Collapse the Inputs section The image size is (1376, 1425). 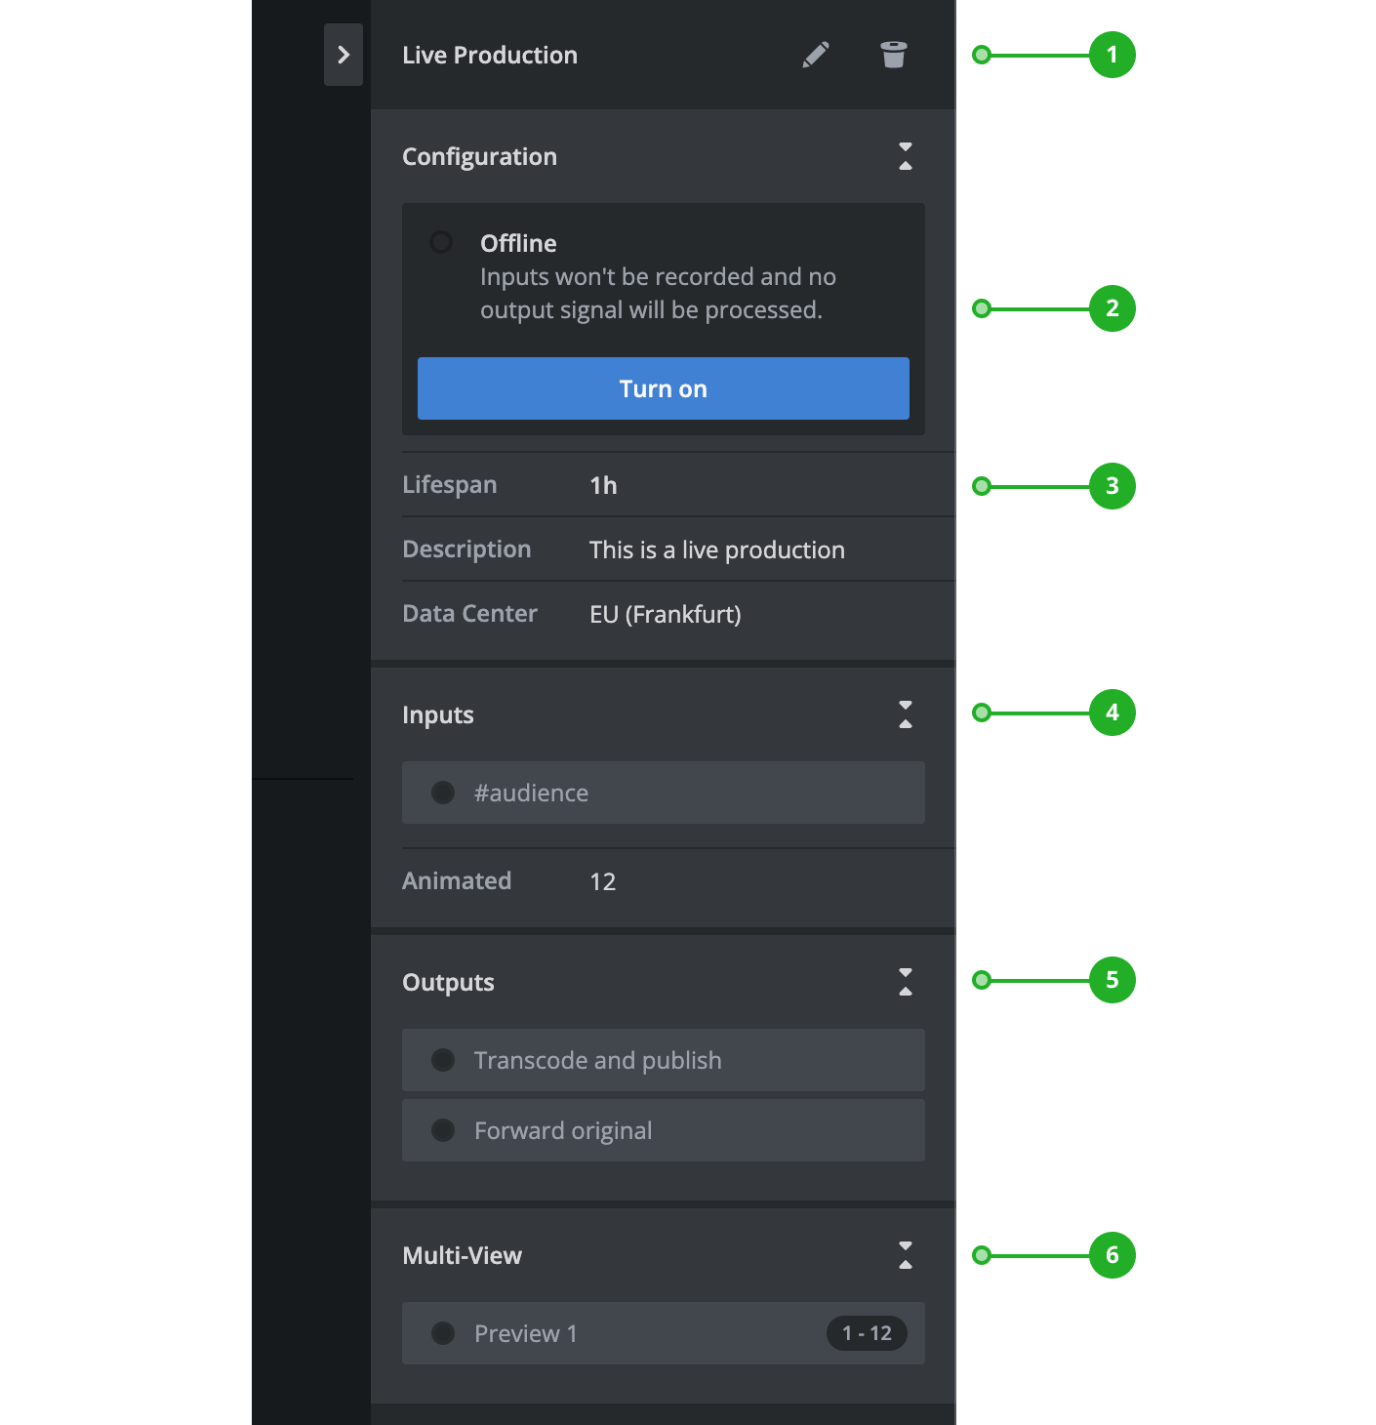905,714
